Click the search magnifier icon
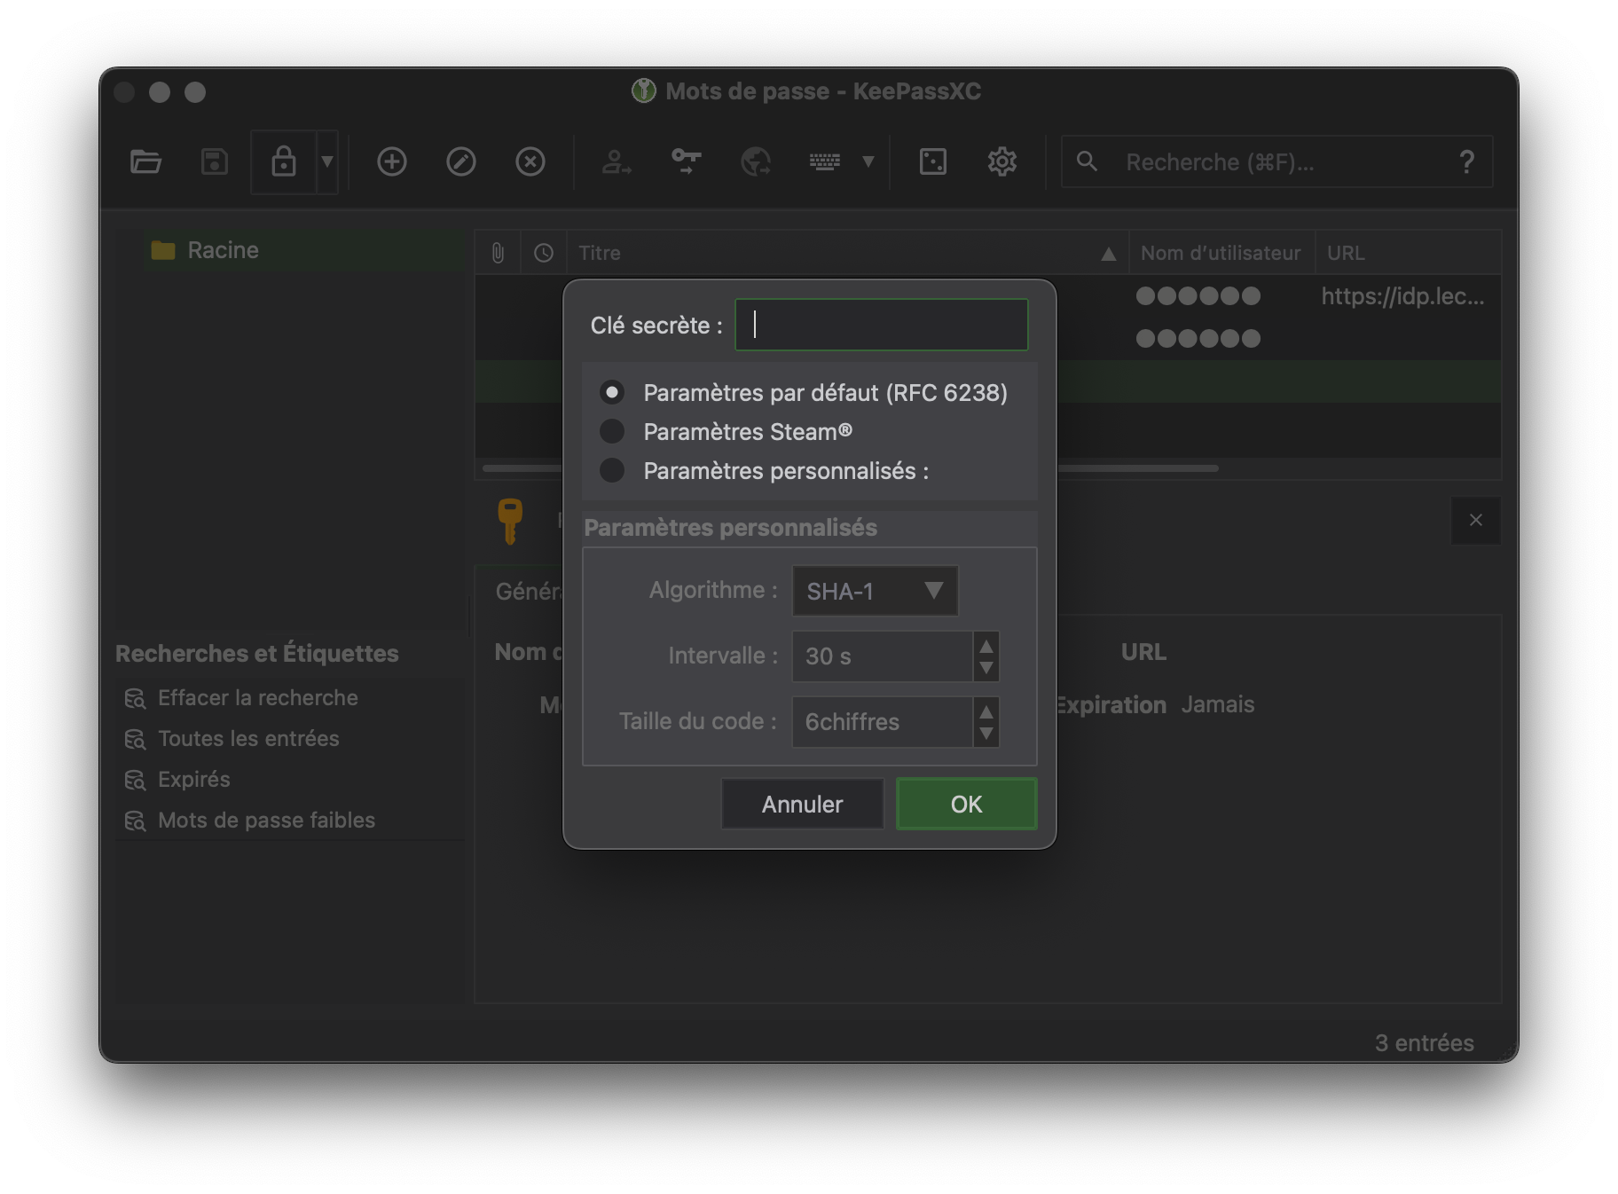This screenshot has width=1618, height=1194. [1087, 161]
